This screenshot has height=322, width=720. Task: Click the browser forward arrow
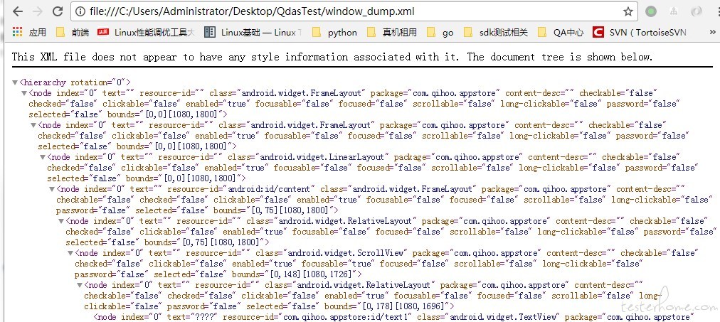(x=38, y=11)
